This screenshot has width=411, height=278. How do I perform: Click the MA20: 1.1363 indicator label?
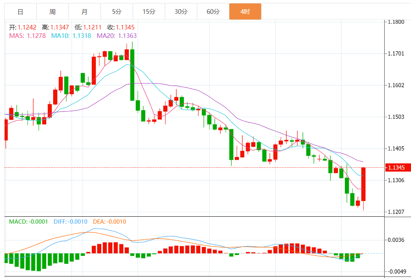coord(116,36)
